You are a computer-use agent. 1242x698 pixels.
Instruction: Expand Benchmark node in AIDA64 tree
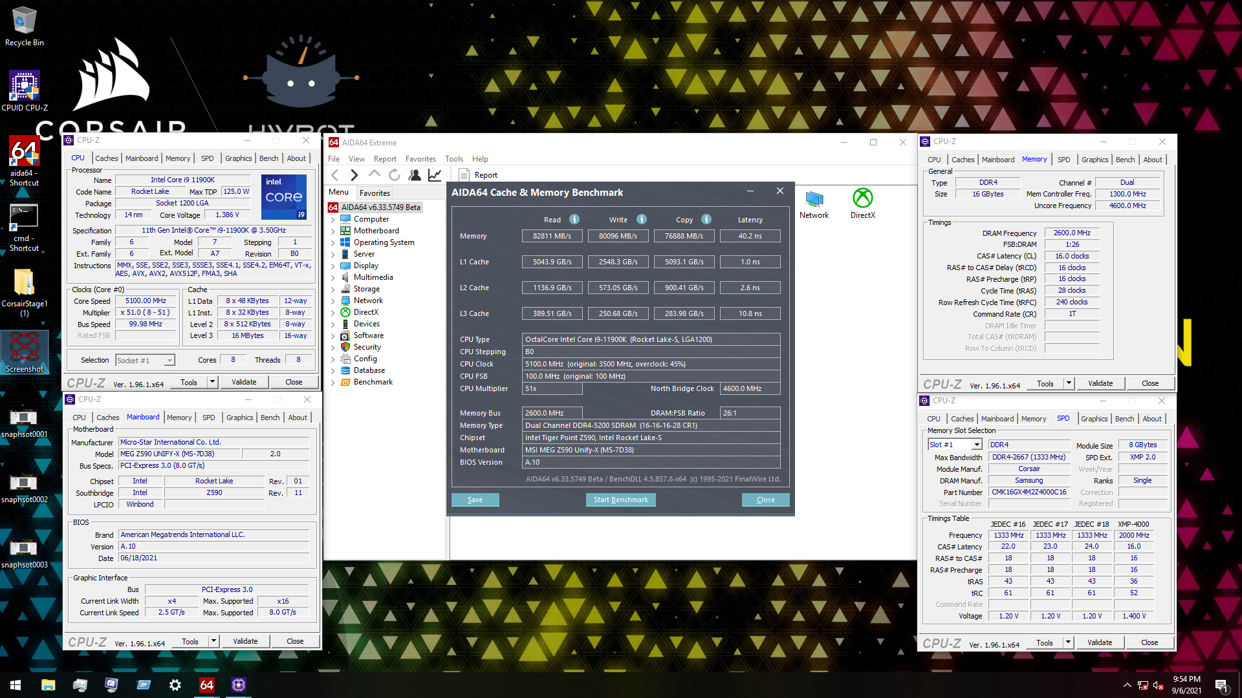coord(333,382)
